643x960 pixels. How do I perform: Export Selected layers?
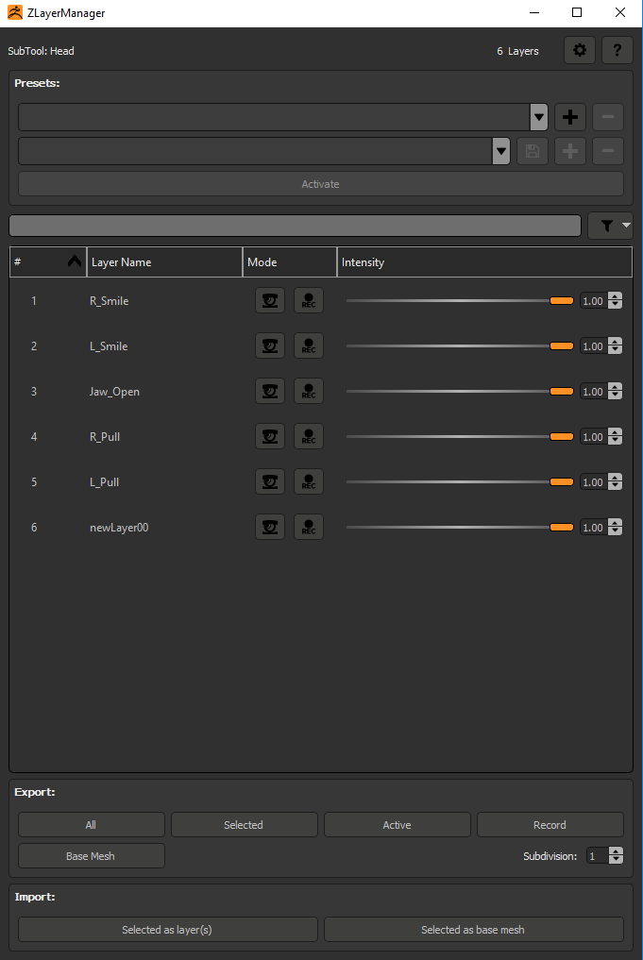click(x=245, y=825)
